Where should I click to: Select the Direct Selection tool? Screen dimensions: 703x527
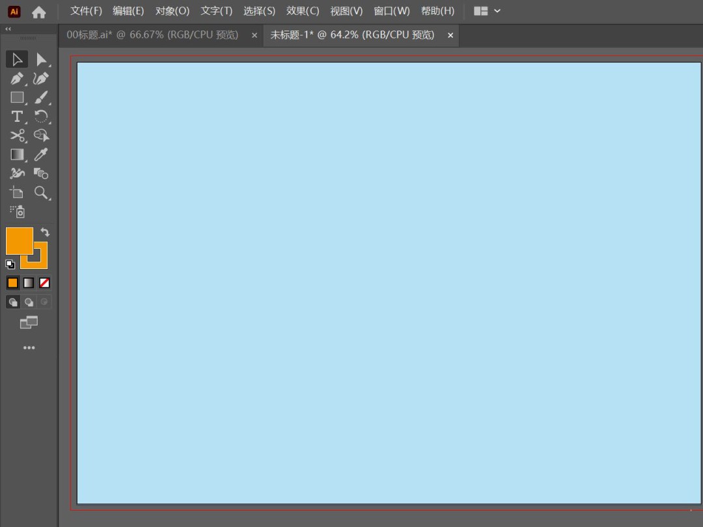(x=41, y=60)
